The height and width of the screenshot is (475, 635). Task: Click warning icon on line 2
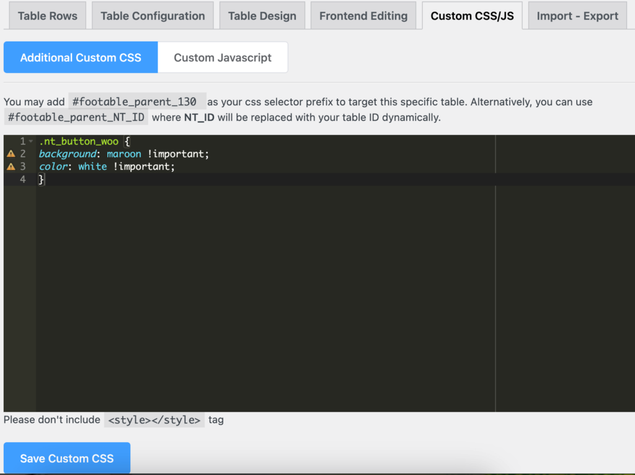coord(11,154)
